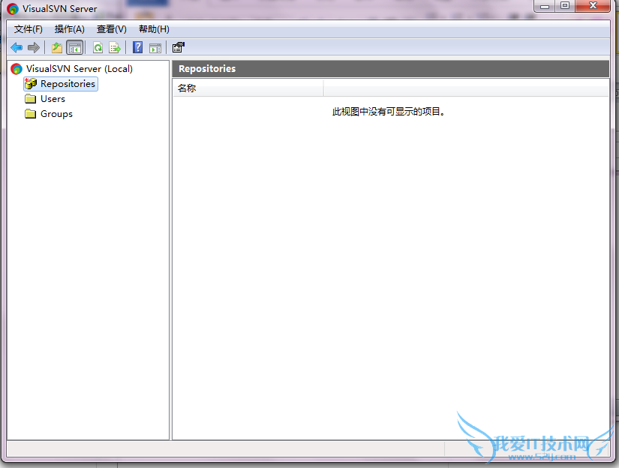Select VisualSVN Server (Local) root node
The width and height of the screenshot is (619, 468).
80,69
